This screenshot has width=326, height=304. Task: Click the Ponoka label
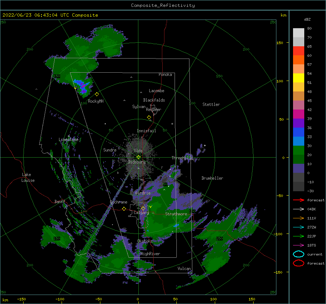pos(165,74)
